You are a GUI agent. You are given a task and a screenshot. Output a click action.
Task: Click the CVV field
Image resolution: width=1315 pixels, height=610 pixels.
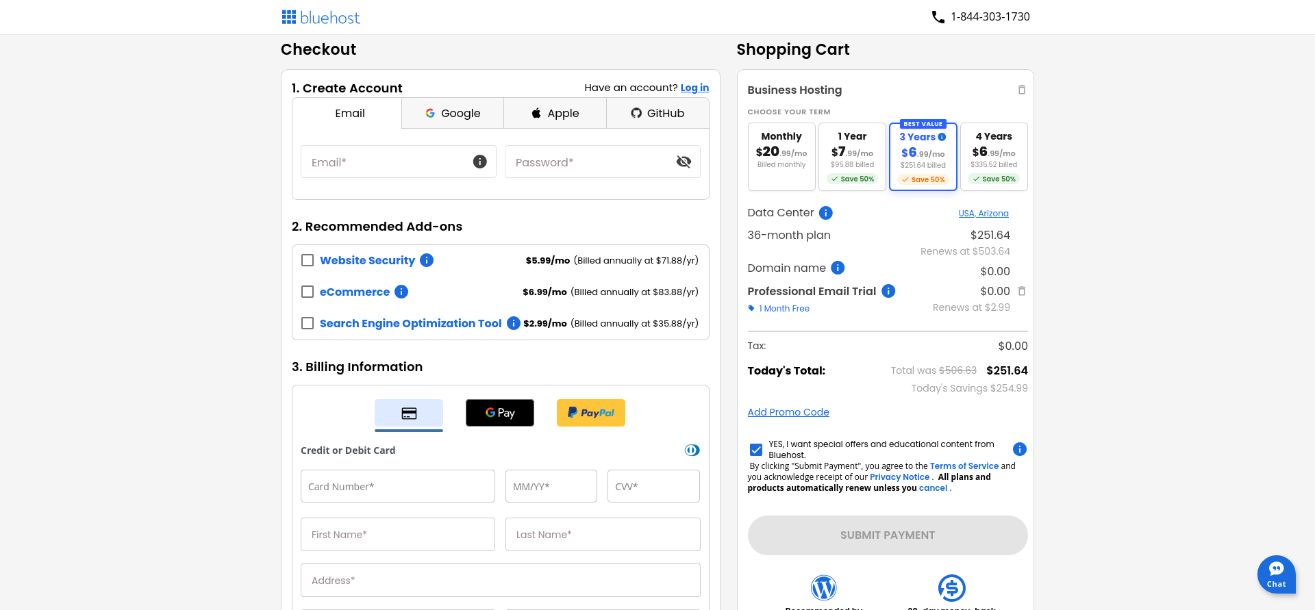pyautogui.click(x=653, y=486)
